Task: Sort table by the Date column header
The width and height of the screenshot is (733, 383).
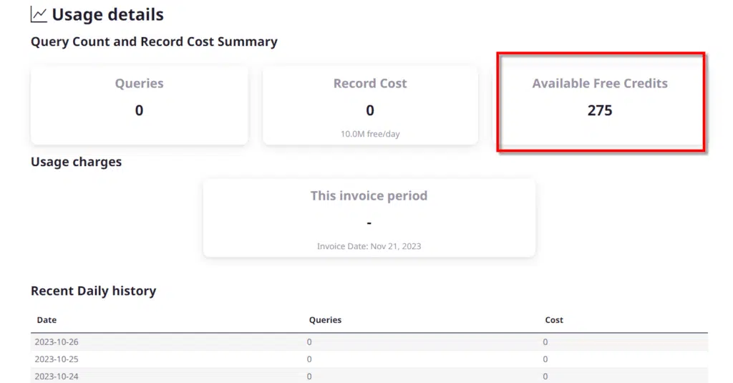Action: [x=47, y=320]
